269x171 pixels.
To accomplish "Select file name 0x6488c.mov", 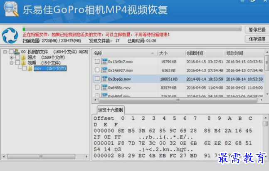I will click(x=119, y=88).
